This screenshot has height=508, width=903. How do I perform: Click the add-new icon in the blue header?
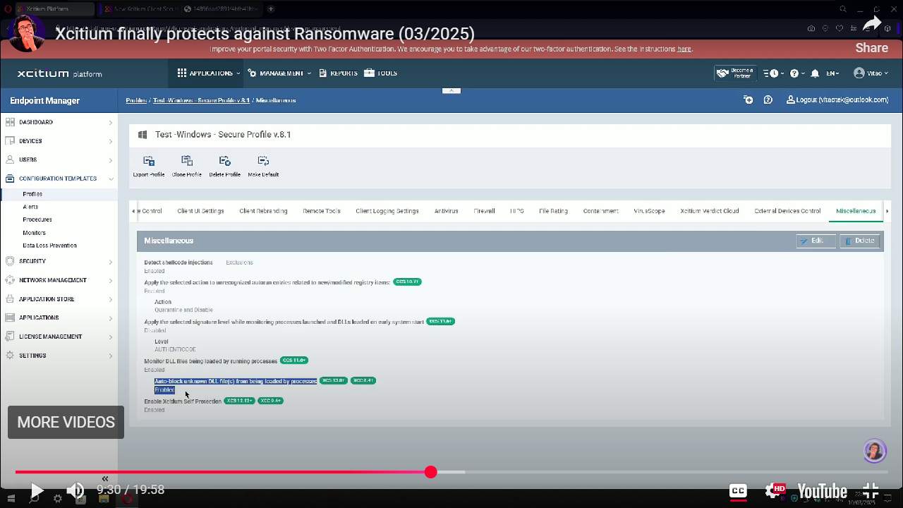(749, 100)
